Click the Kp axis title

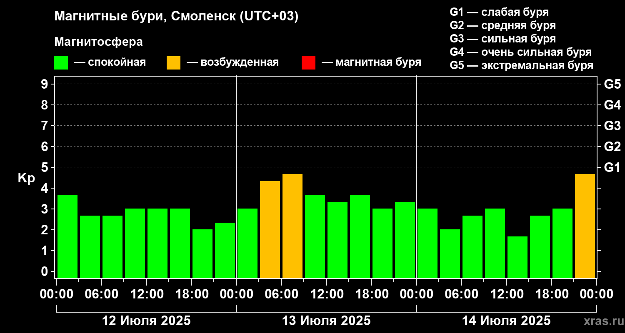click(x=26, y=179)
